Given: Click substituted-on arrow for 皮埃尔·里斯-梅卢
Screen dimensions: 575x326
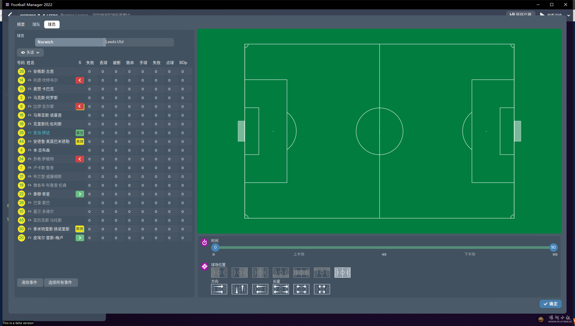Looking at the screenshot, I should [80, 238].
